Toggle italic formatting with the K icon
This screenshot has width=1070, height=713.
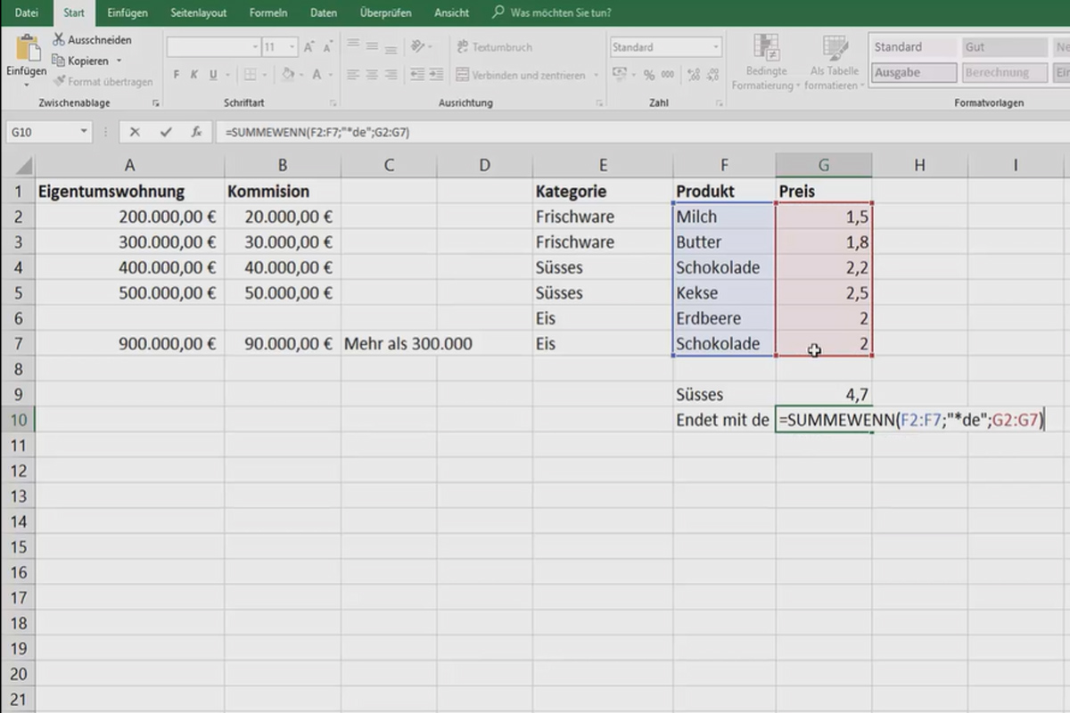[x=193, y=75]
